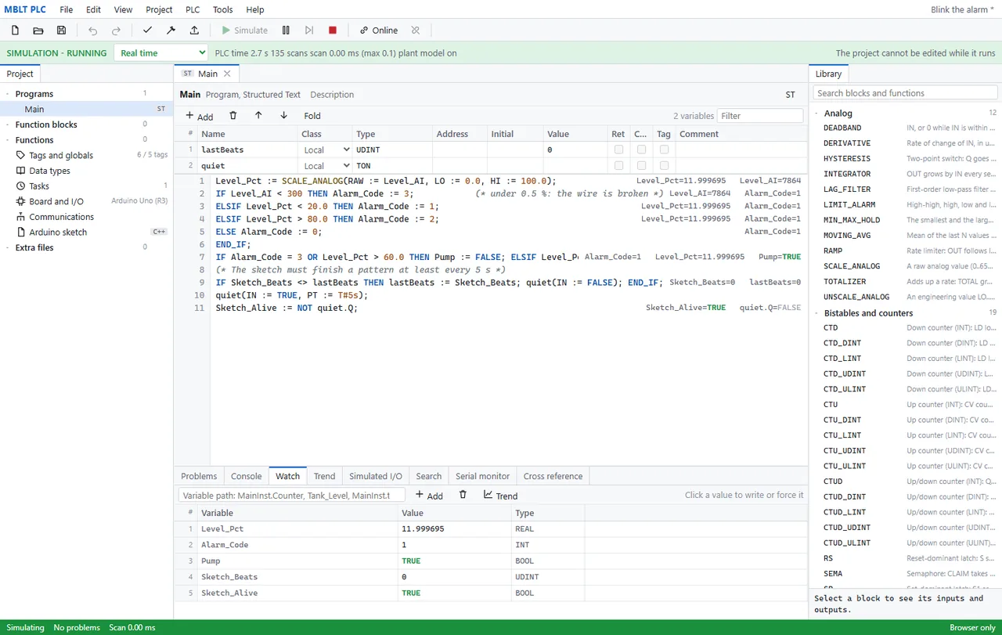The image size is (1002, 635).
Task: Move the variable up with up arrow
Action: pyautogui.click(x=258, y=116)
